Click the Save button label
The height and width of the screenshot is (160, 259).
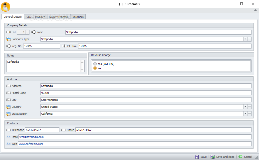coord(204,157)
